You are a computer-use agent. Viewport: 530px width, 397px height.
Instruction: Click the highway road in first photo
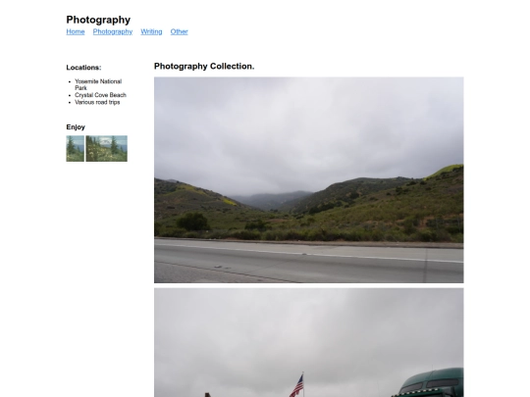click(x=309, y=262)
